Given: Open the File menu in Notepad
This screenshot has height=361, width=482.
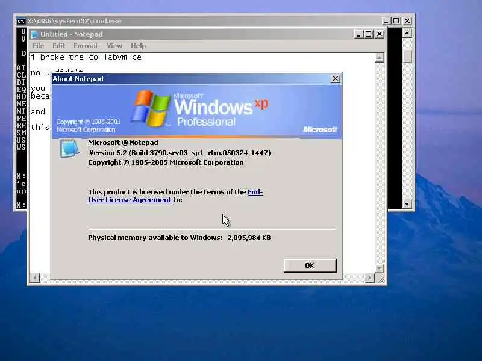Looking at the screenshot, I should point(39,46).
